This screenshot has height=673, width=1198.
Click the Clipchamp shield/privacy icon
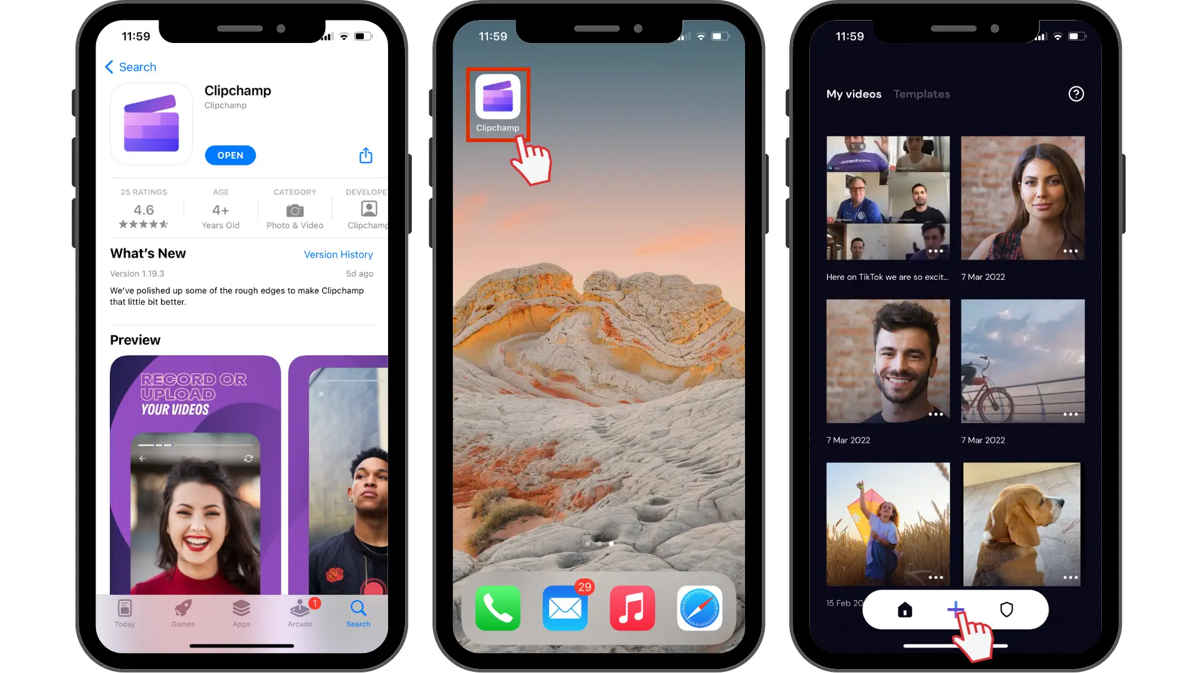coord(1007,609)
